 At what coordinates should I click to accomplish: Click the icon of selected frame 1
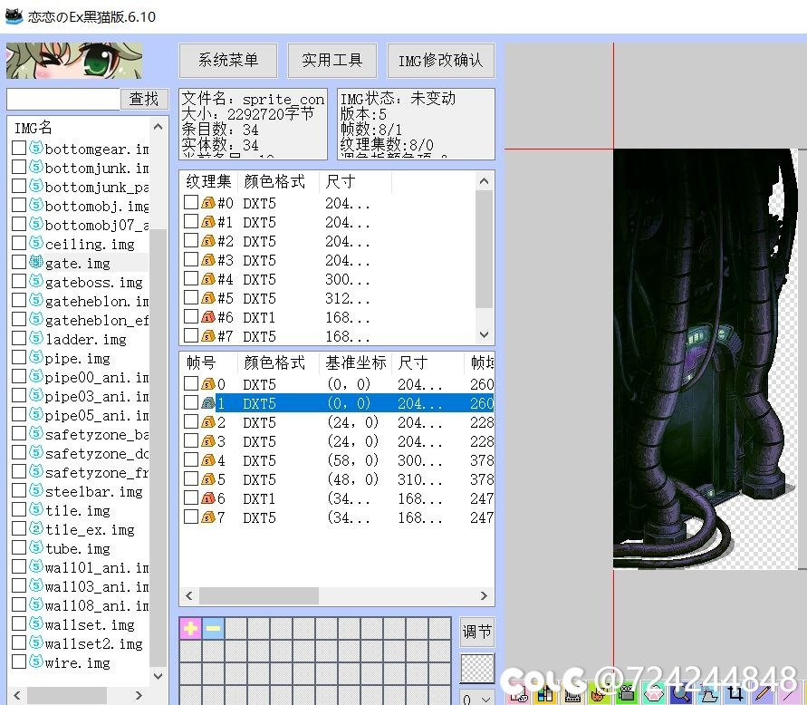[208, 402]
